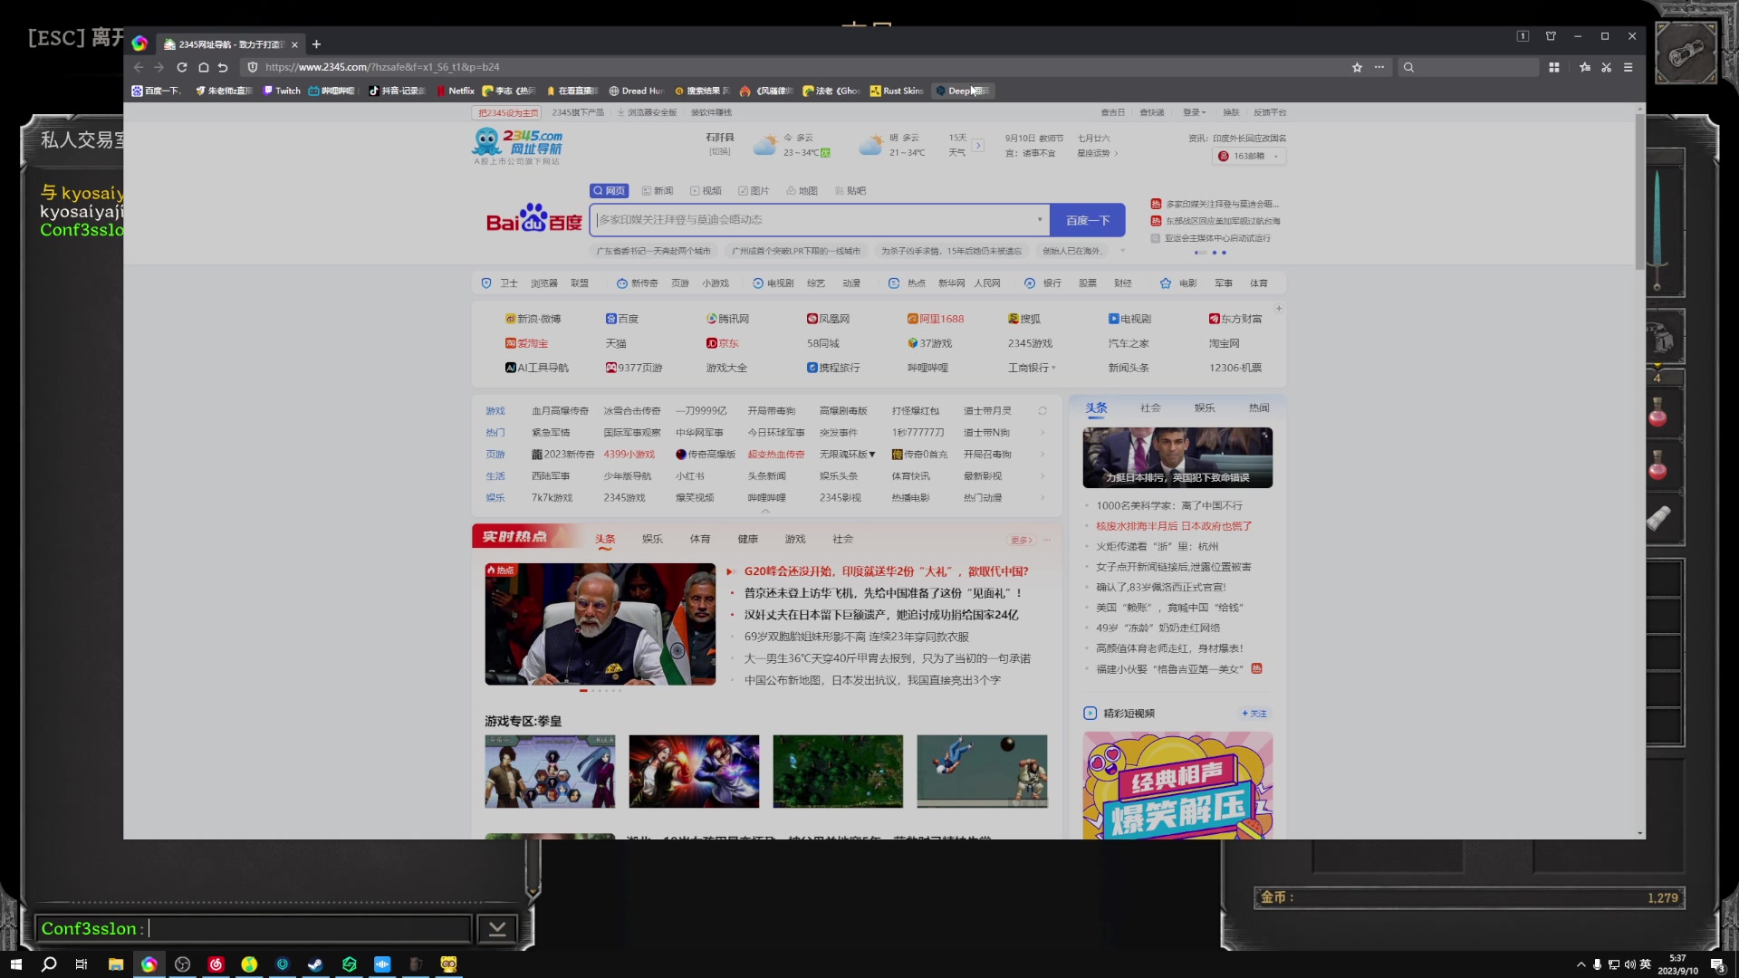Open the 登录 dropdown at page top
This screenshot has height=978, width=1739.
(1194, 113)
